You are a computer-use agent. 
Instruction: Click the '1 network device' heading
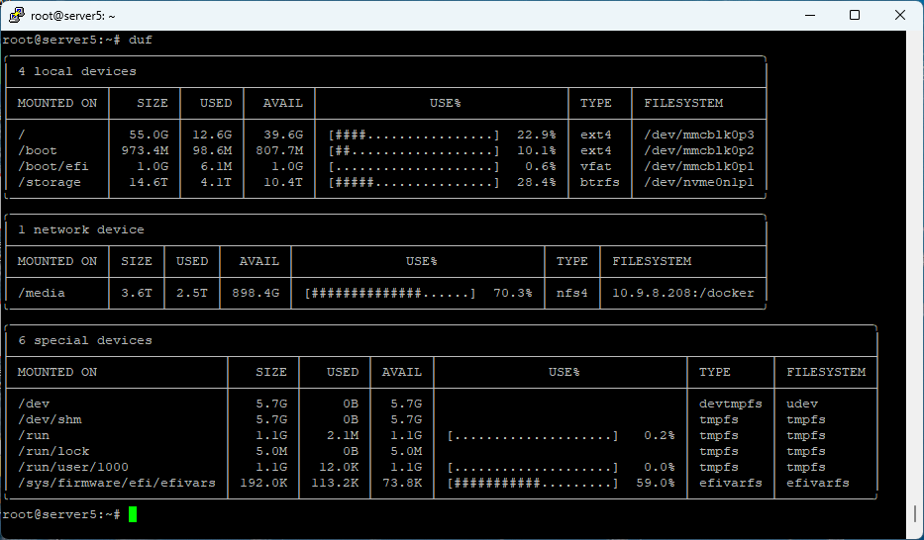81,229
